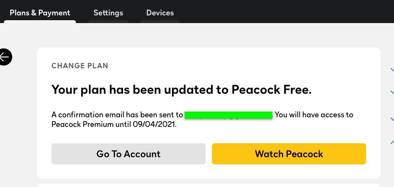Click the gray indicator bar under Settings
Image resolution: width=394 pixels, height=187 pixels.
(x=108, y=22)
